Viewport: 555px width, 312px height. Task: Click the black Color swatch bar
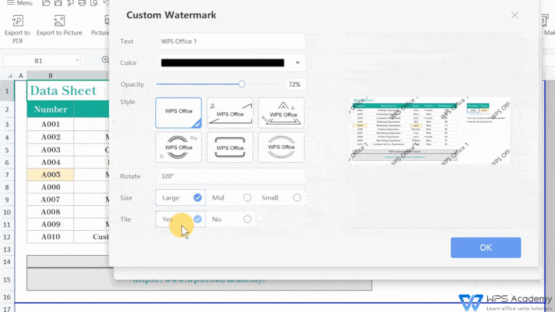click(223, 62)
